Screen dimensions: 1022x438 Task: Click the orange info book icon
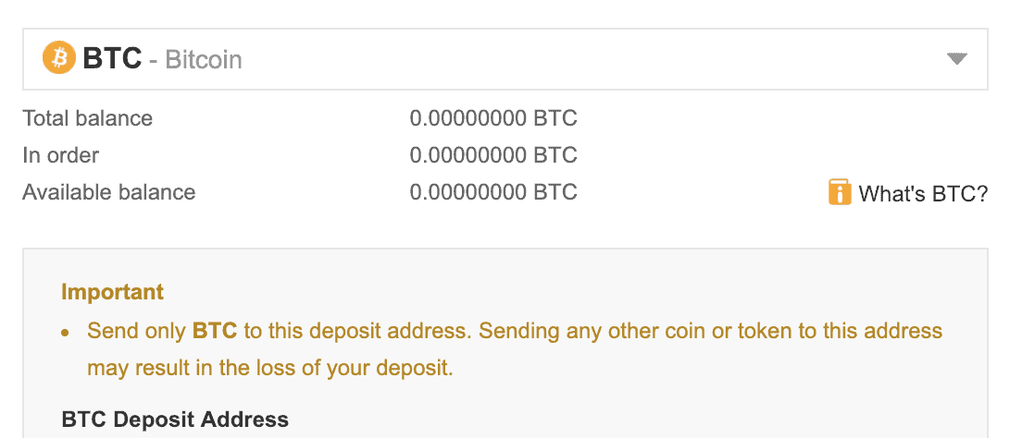pos(840,192)
